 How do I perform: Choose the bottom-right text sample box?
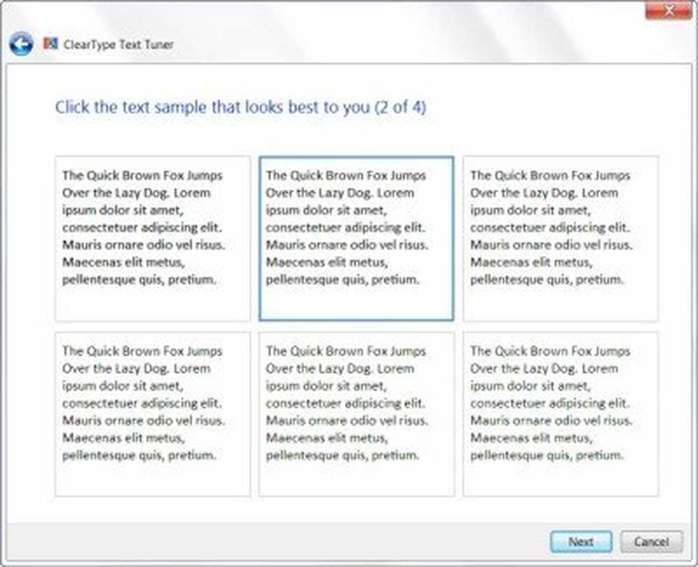click(x=561, y=414)
